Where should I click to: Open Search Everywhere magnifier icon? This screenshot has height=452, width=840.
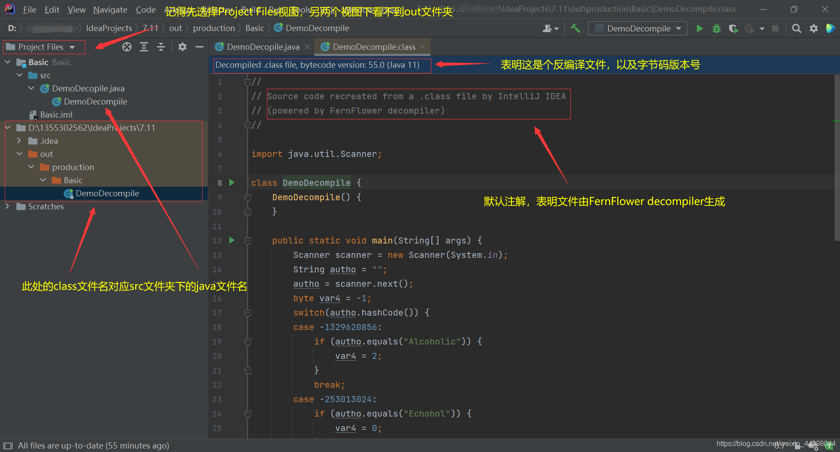click(796, 28)
